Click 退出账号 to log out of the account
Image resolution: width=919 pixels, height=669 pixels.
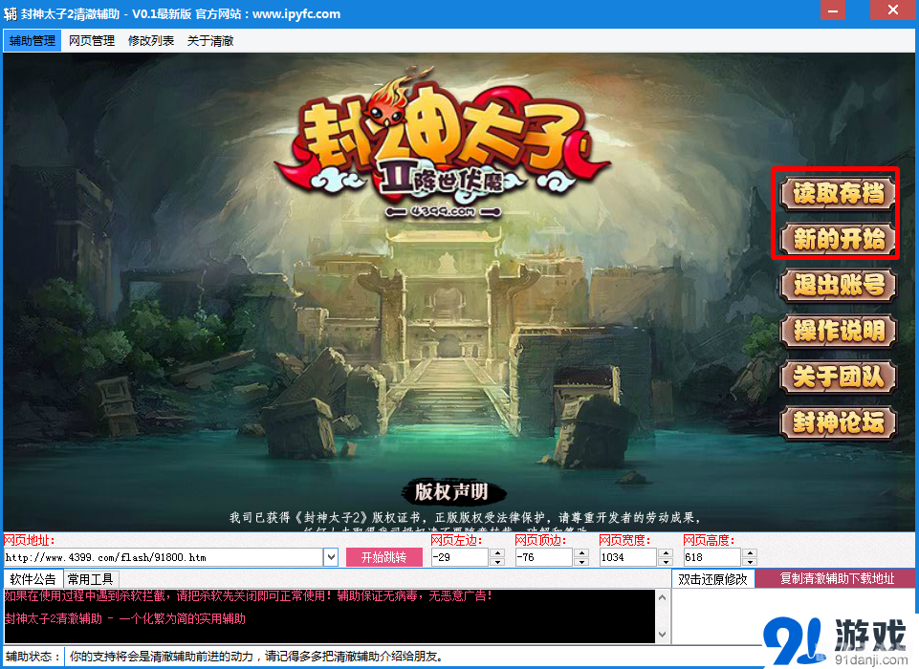coord(837,286)
